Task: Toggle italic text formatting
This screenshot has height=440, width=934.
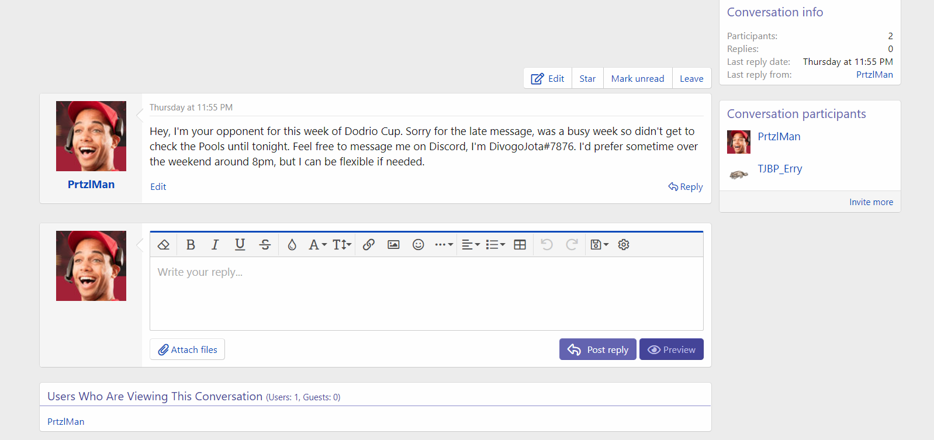Action: point(215,245)
